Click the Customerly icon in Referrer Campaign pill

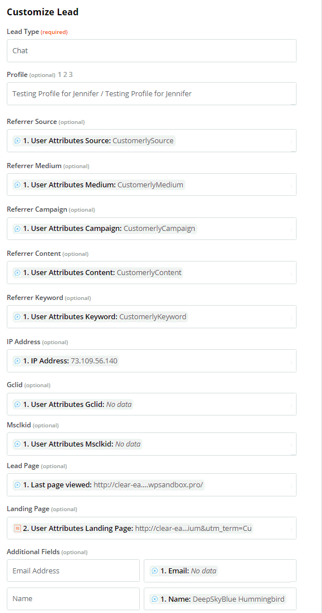pyautogui.click(x=17, y=229)
